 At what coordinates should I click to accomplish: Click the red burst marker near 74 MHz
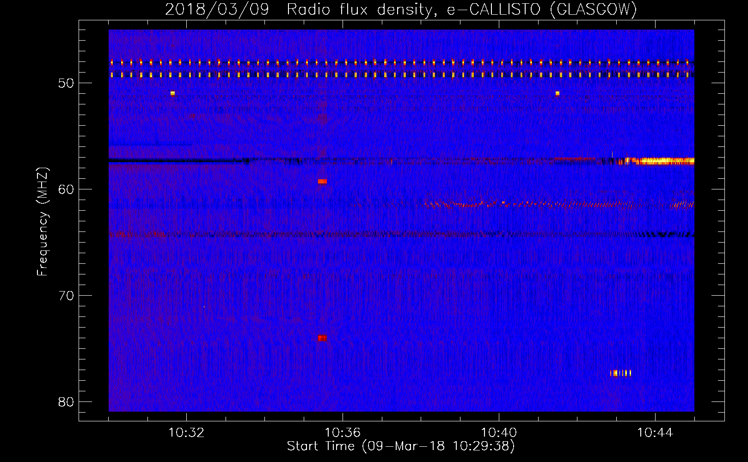click(x=322, y=338)
